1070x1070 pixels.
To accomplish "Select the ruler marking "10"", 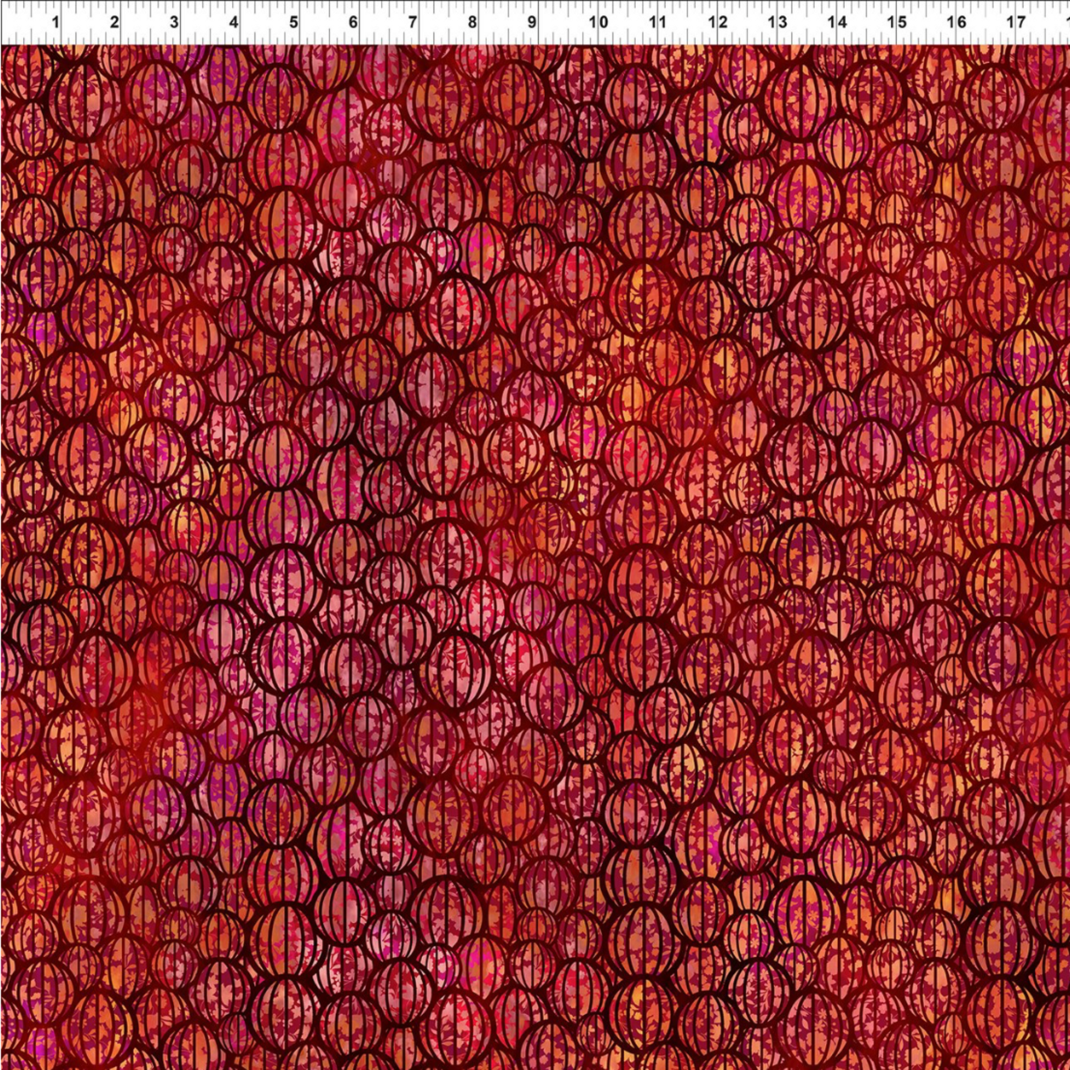I will tap(598, 23).
